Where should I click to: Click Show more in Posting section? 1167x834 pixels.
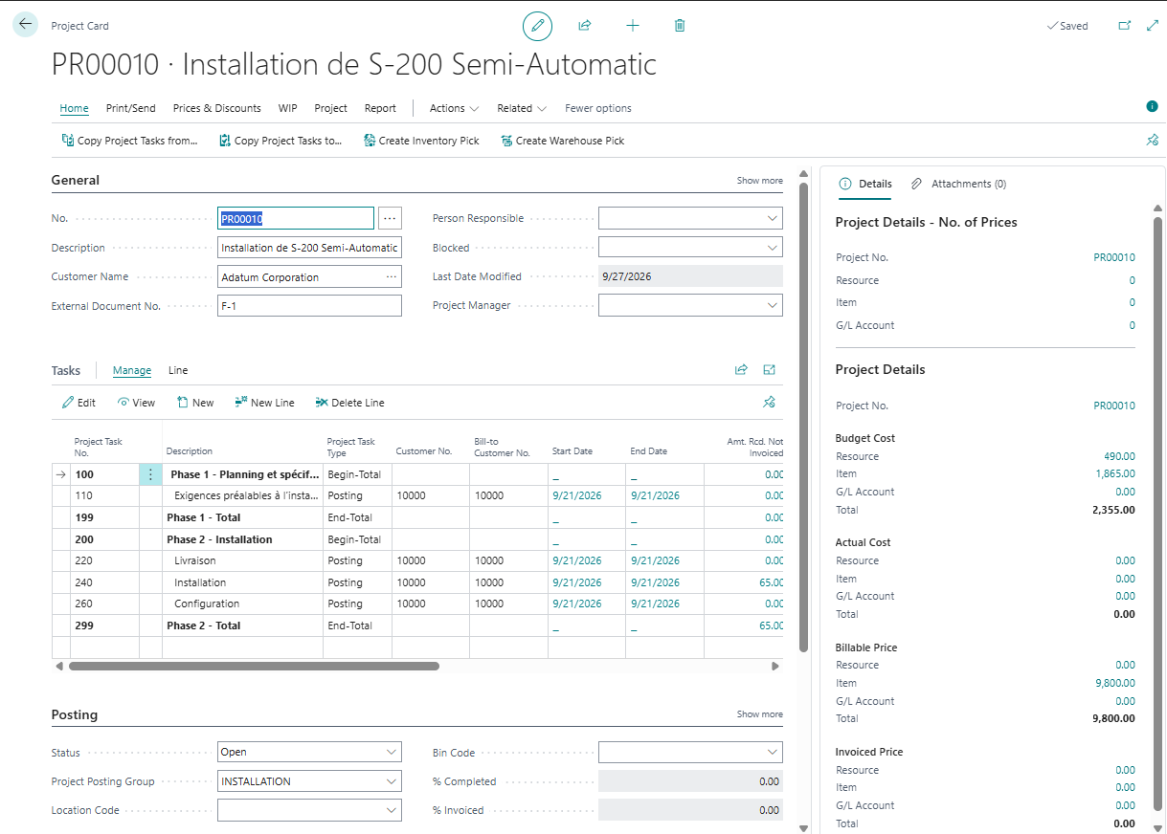[x=760, y=714]
